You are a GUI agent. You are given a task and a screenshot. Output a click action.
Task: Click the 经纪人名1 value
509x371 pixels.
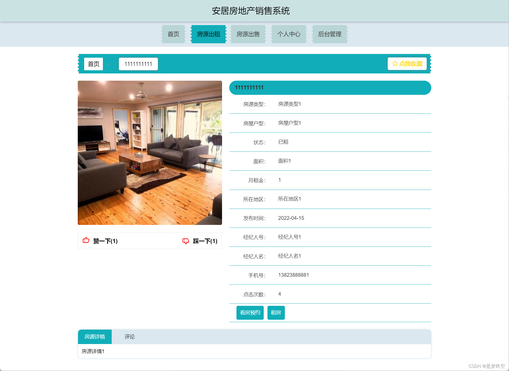coord(290,256)
